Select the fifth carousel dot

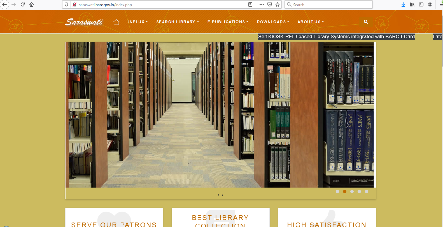(367, 191)
